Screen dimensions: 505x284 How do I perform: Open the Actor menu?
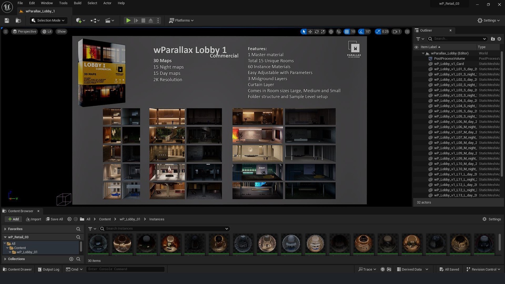click(x=107, y=3)
